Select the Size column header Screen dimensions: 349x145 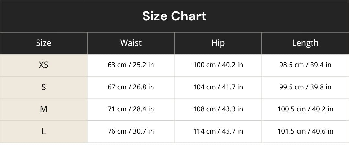pyautogui.click(x=44, y=43)
